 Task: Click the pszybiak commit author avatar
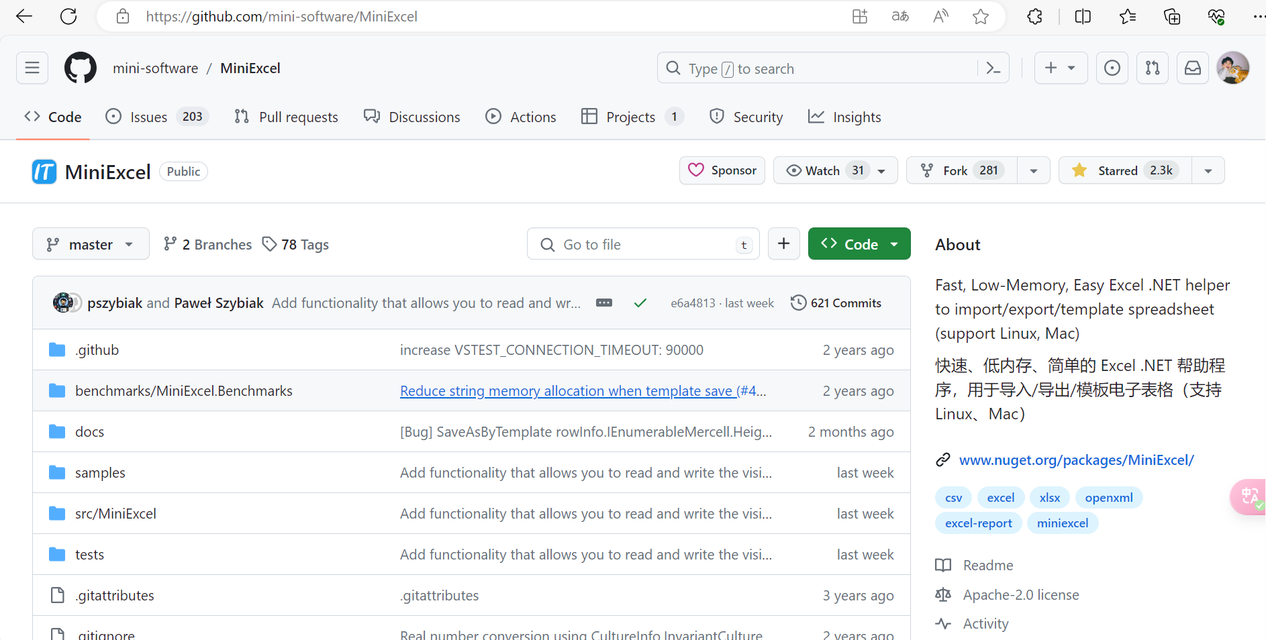click(x=63, y=303)
